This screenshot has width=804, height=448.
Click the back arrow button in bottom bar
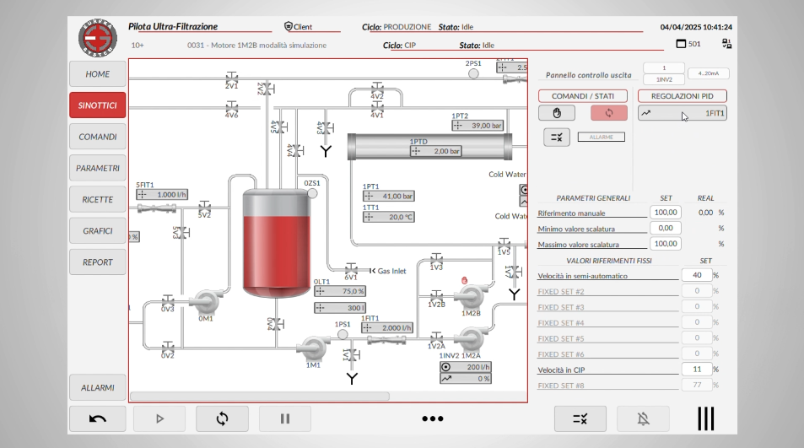point(97,418)
